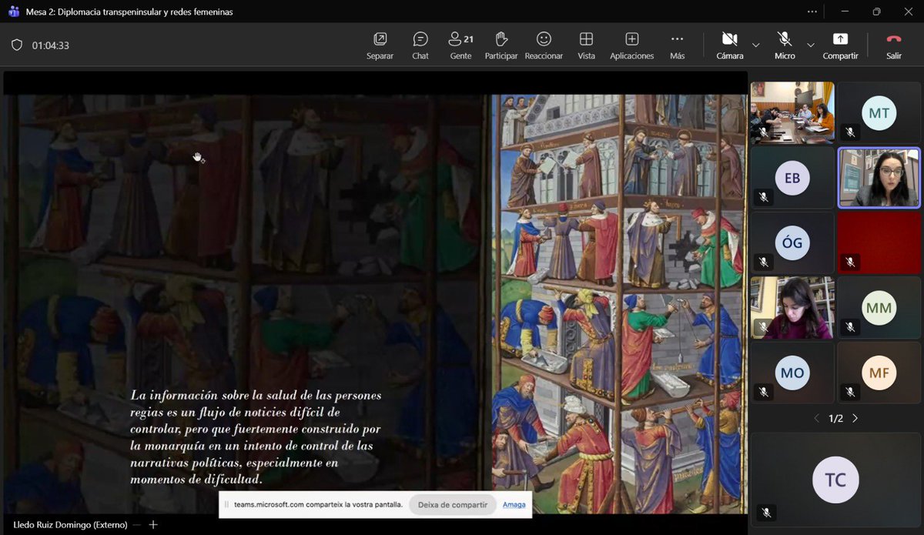Screen dimensions: 924x535
Task: Select the conference room video tile
Action: pyautogui.click(x=792, y=113)
